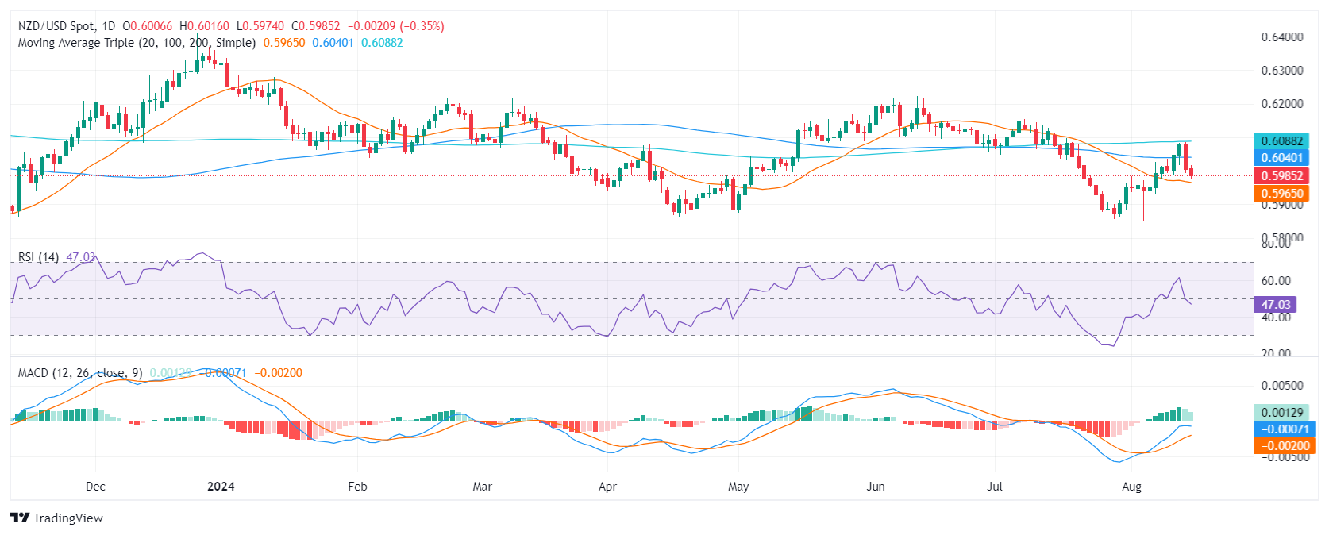Click the TradingView logo icon
The height and width of the screenshot is (535, 1329).
tap(20, 518)
